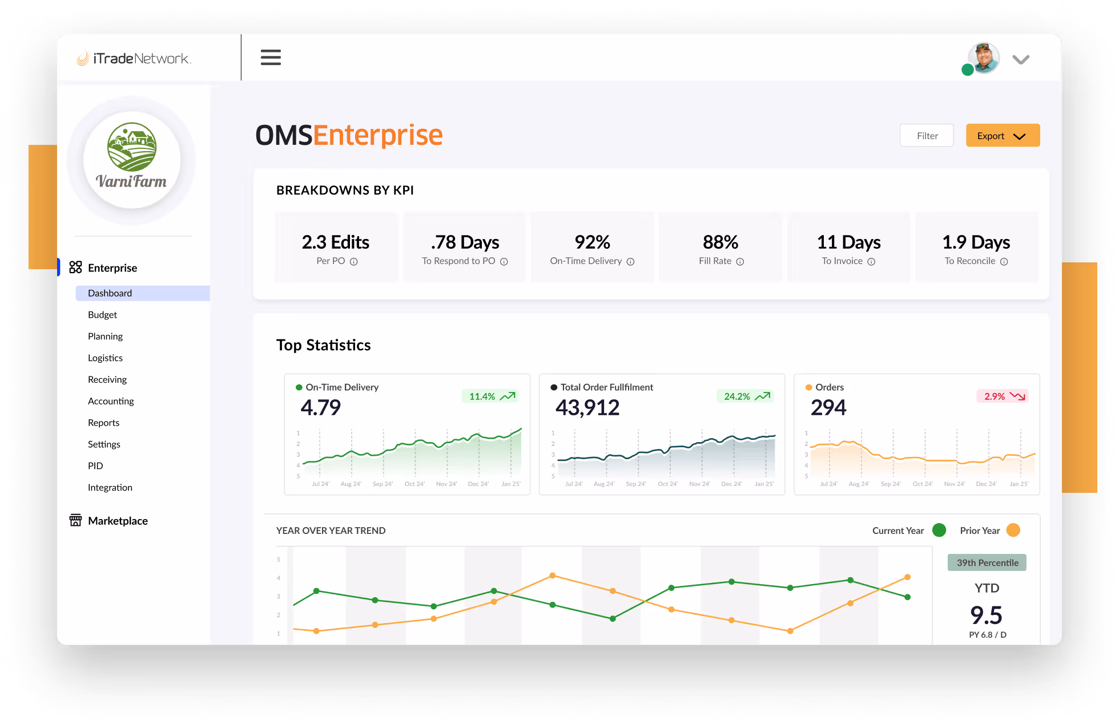The image size is (1119, 725).
Task: Show info icon for To Reconcile
Action: pos(1004,262)
